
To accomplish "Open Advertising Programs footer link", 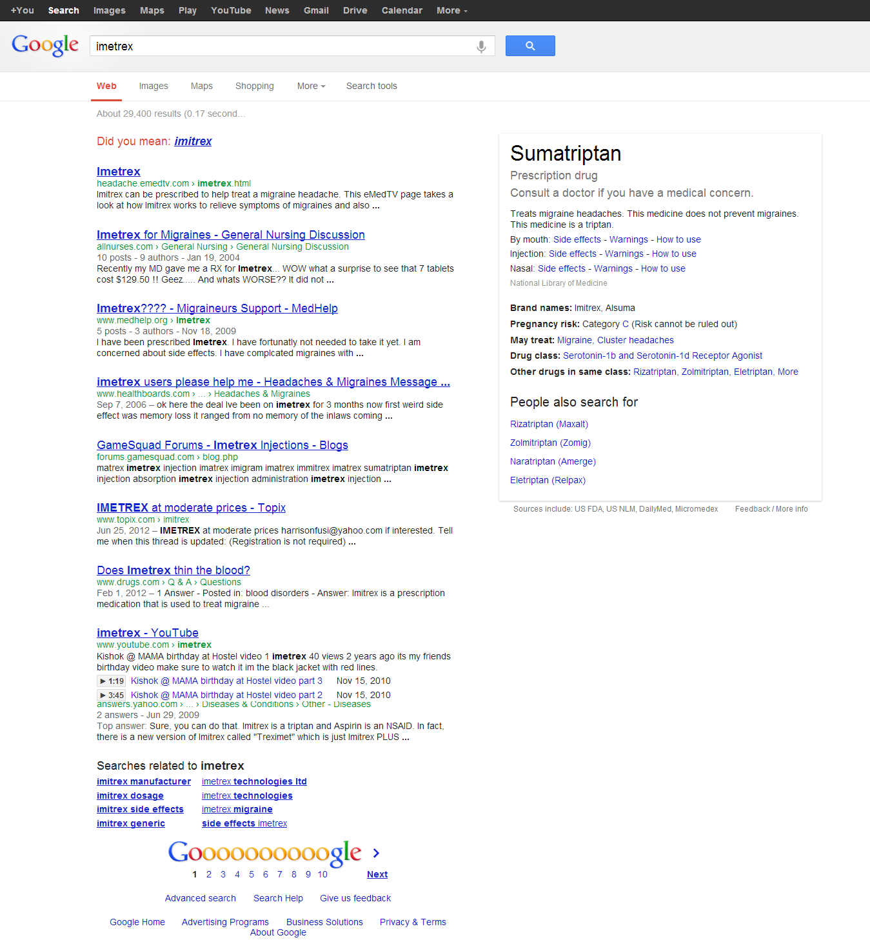I will (225, 922).
